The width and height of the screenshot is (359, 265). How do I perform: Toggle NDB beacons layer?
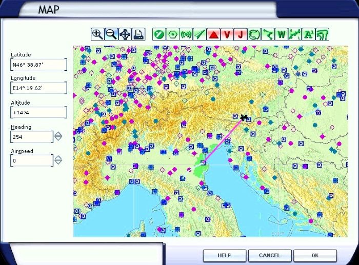click(x=186, y=34)
